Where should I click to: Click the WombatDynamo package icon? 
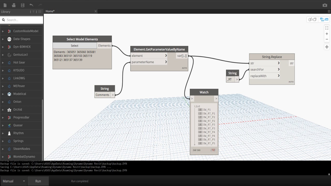click(9, 157)
